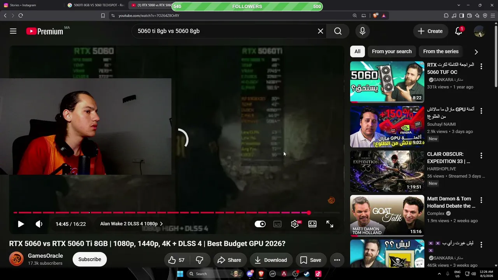This screenshot has width=498, height=280.
Task: Save video to a playlist
Action: (x=310, y=260)
